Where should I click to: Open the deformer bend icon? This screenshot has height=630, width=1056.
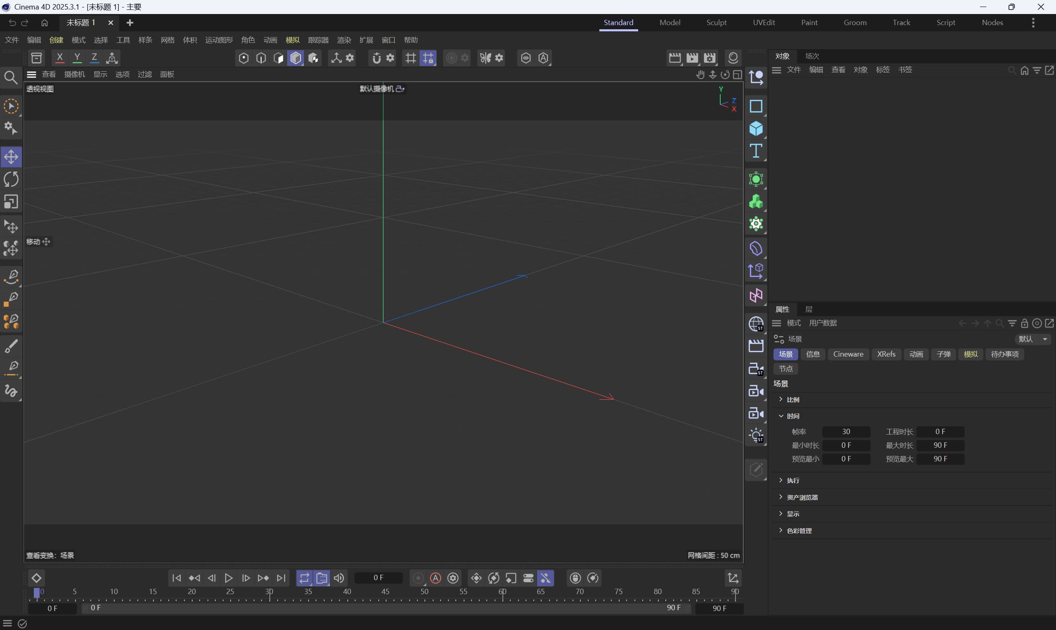point(756,248)
